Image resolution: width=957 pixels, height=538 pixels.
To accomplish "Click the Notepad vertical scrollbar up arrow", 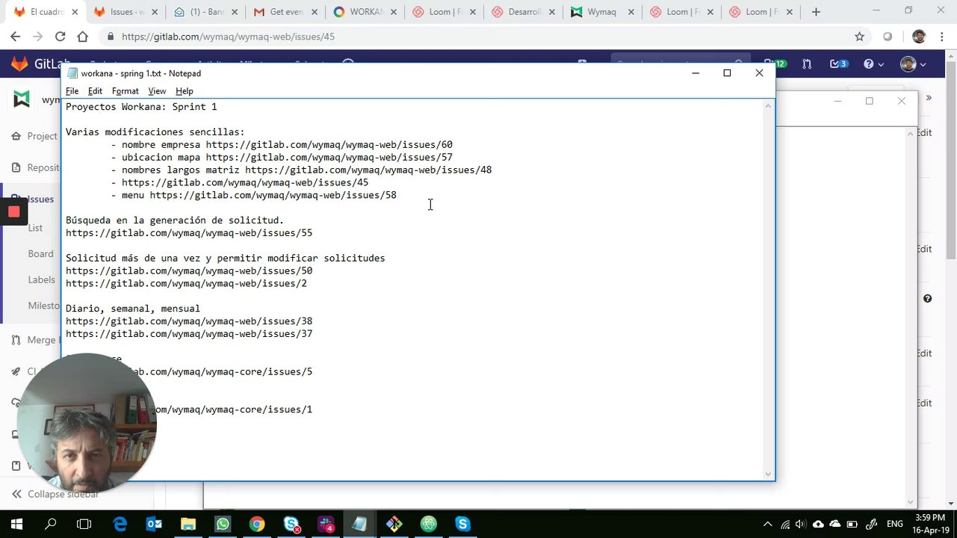I will [768, 106].
